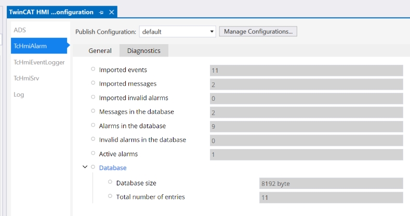Open the Log section in sidebar
410x216 pixels.
pyautogui.click(x=19, y=95)
